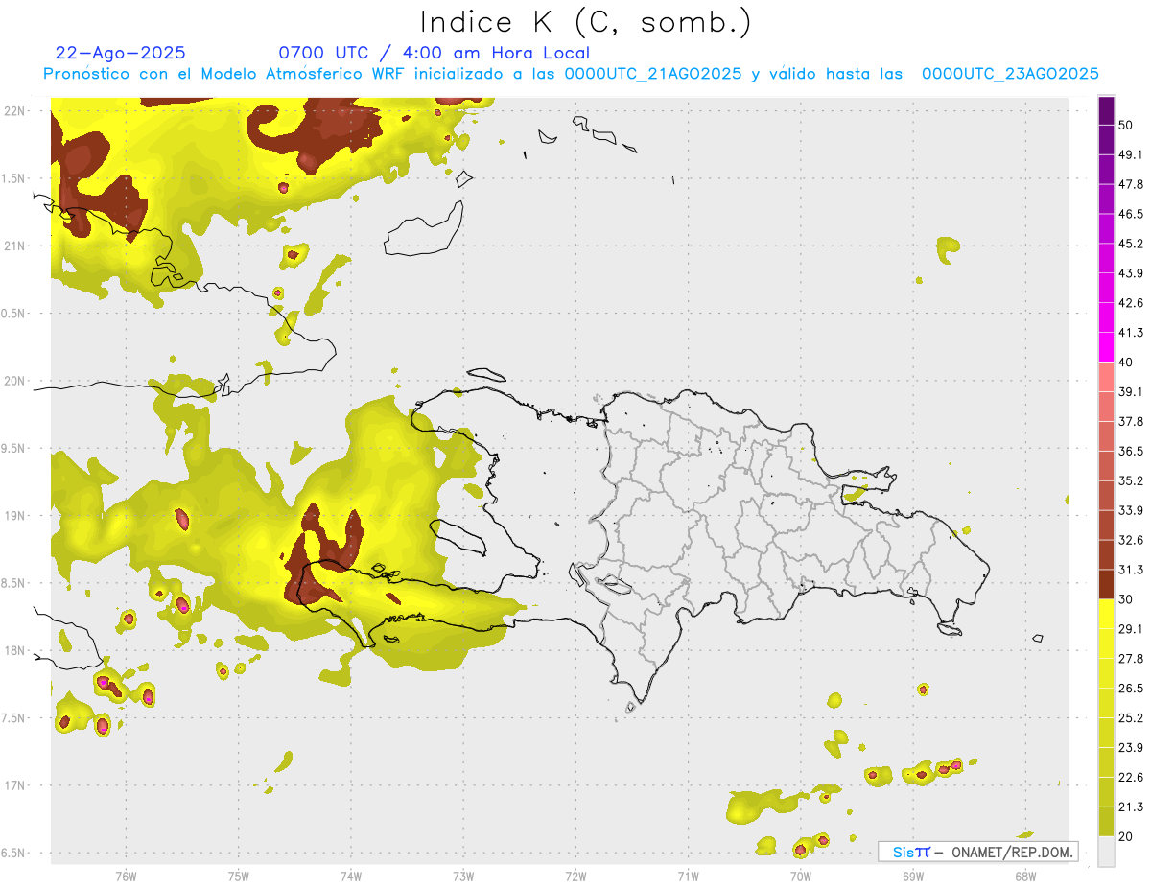The height and width of the screenshot is (889, 1151).
Task: Click the "37.8" color scale value
Action: point(1131,421)
